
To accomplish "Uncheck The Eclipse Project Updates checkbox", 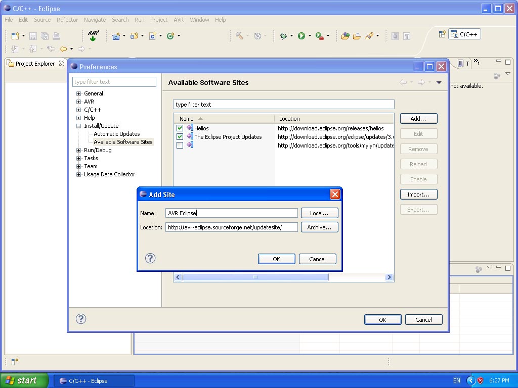I will coord(180,136).
